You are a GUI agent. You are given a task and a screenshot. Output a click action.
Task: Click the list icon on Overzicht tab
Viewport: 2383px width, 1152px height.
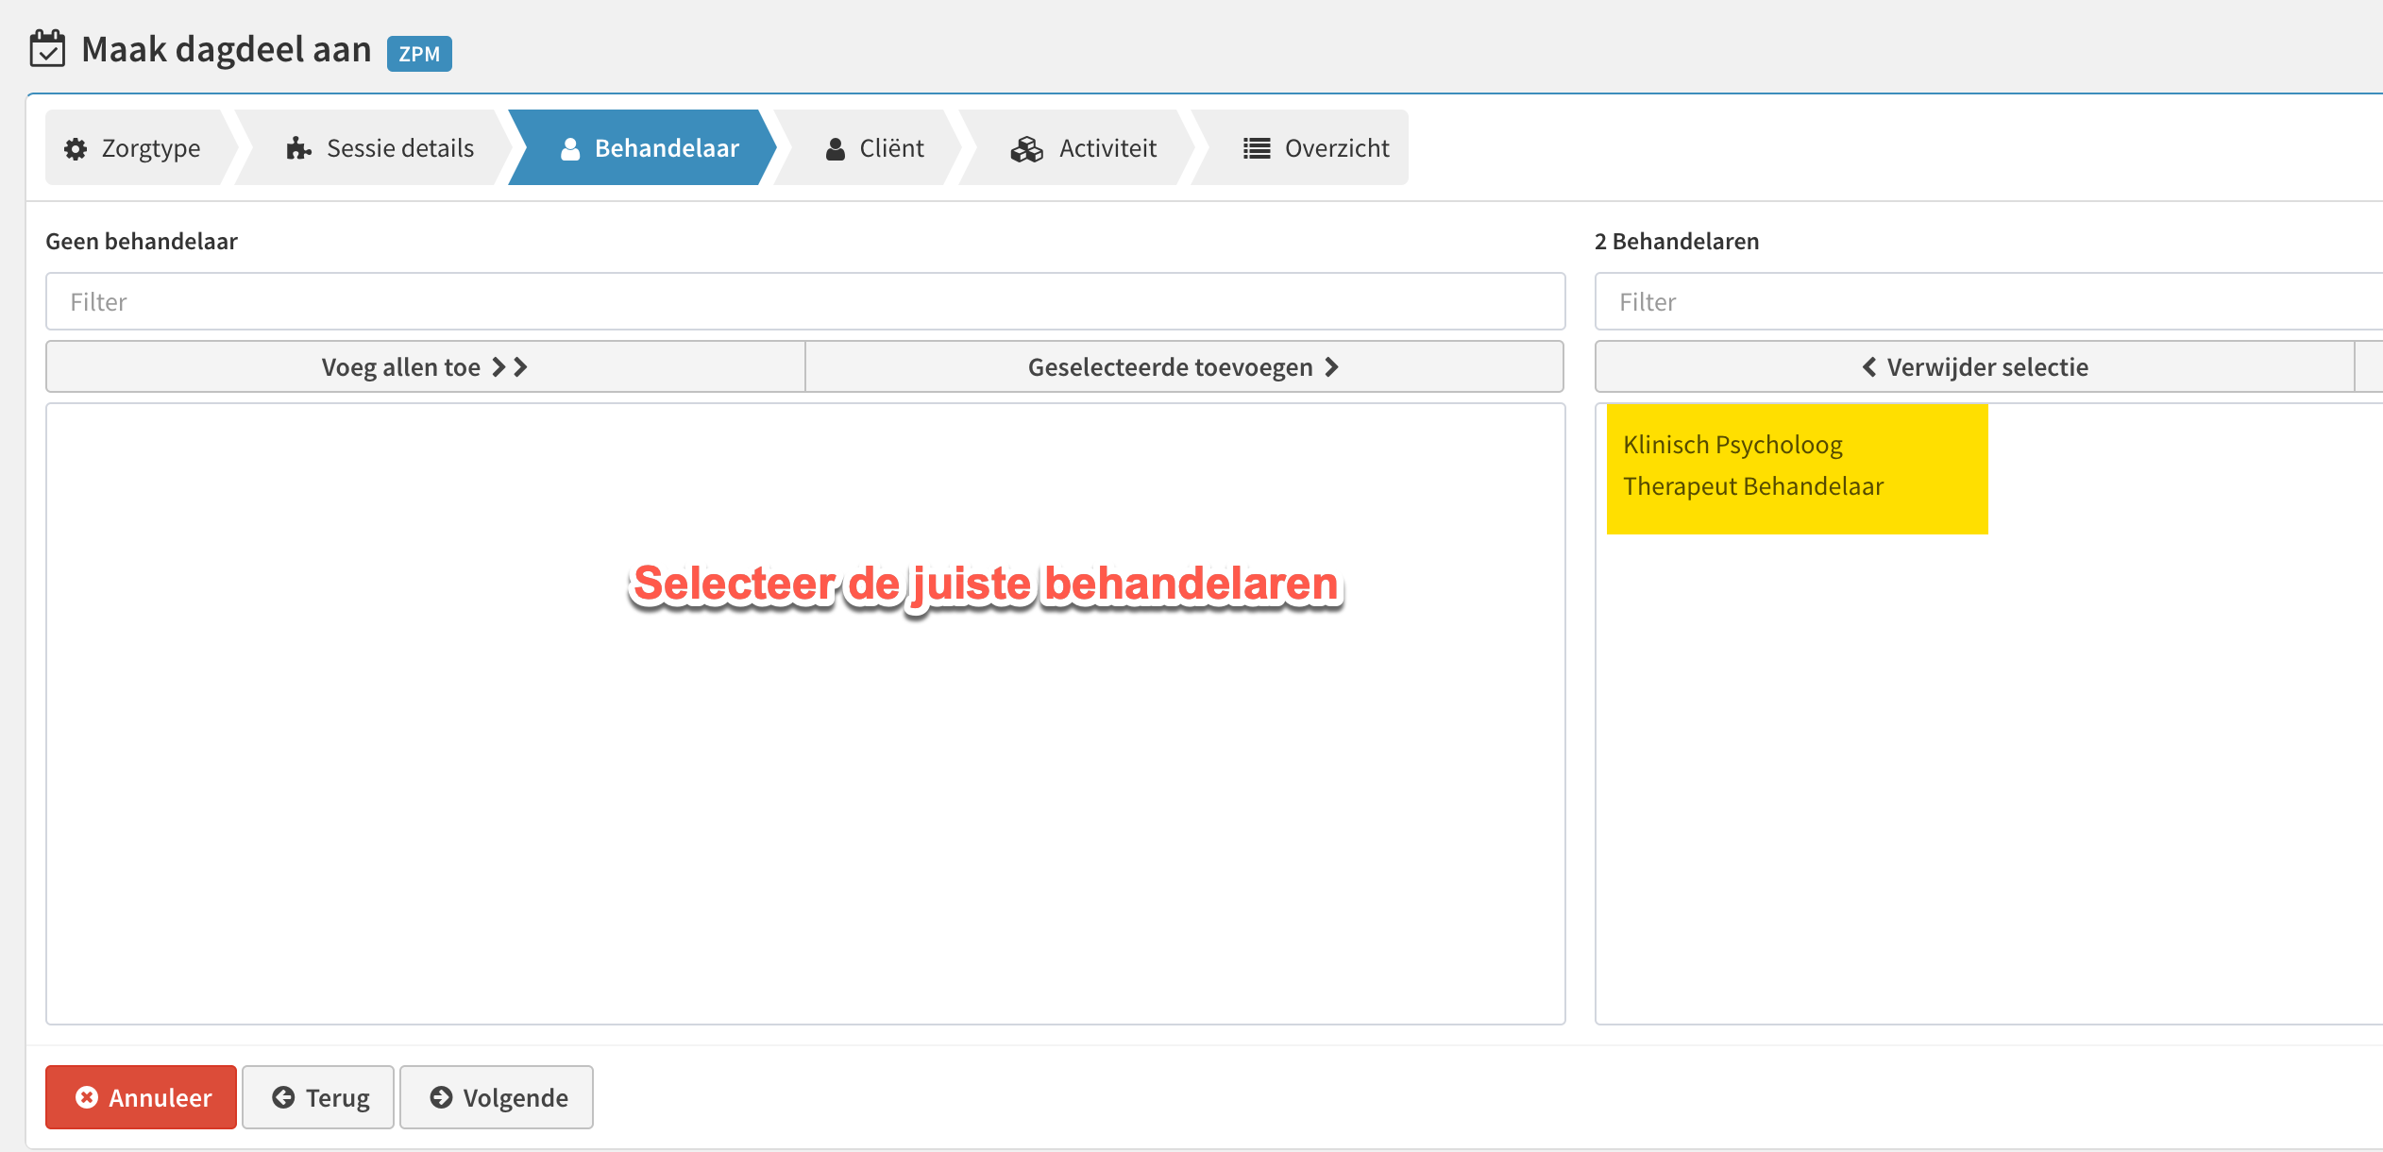click(1257, 148)
